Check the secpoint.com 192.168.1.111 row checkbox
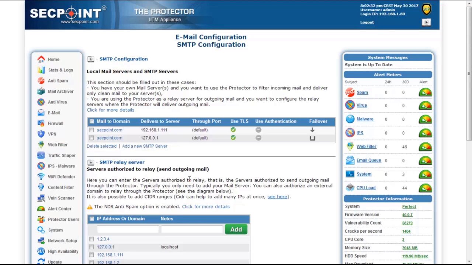The image size is (472, 265). point(91,130)
